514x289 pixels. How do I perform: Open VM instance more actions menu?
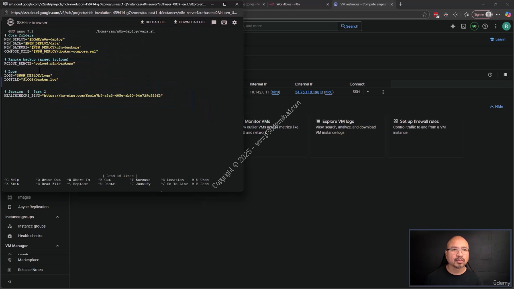383,92
